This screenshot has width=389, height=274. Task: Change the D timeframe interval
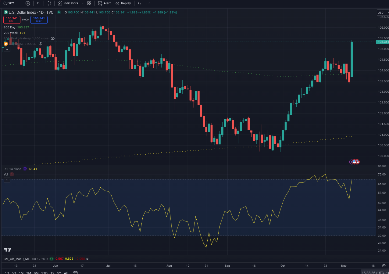(x=38, y=3)
